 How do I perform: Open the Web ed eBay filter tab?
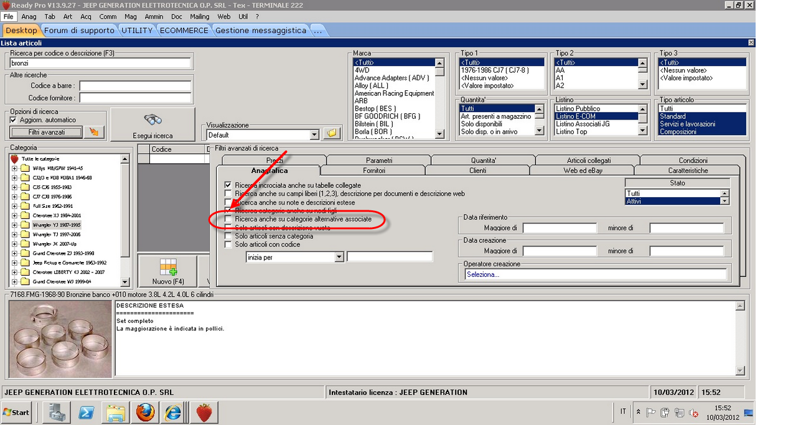click(x=583, y=170)
